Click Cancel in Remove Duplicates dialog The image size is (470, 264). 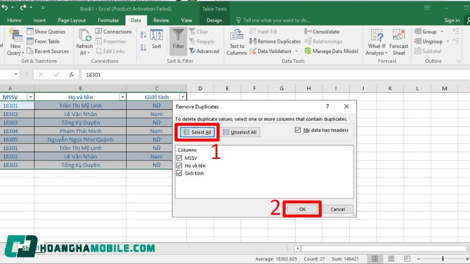click(x=337, y=209)
